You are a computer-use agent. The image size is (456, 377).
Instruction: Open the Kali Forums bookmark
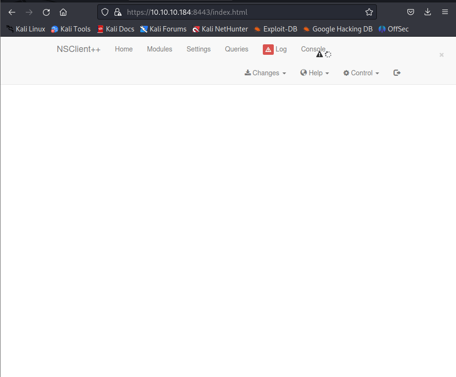click(x=163, y=29)
